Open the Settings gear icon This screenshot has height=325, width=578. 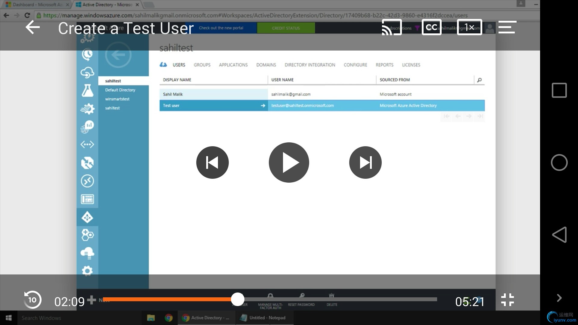[87, 271]
